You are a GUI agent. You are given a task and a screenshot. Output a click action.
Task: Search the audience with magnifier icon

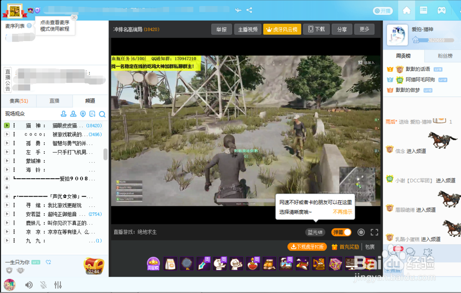(x=102, y=114)
